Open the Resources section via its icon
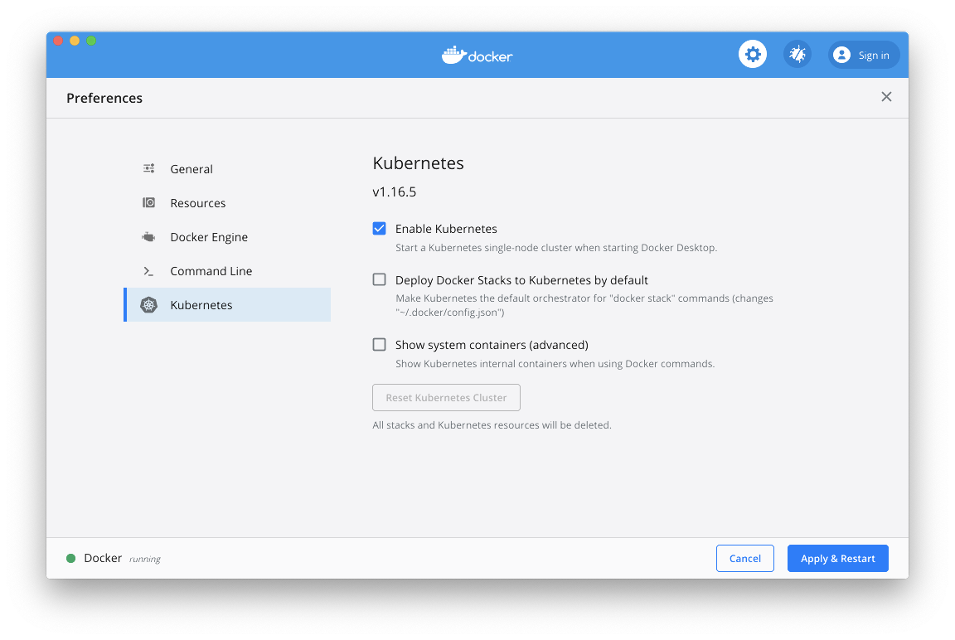The image size is (955, 640). pos(148,202)
